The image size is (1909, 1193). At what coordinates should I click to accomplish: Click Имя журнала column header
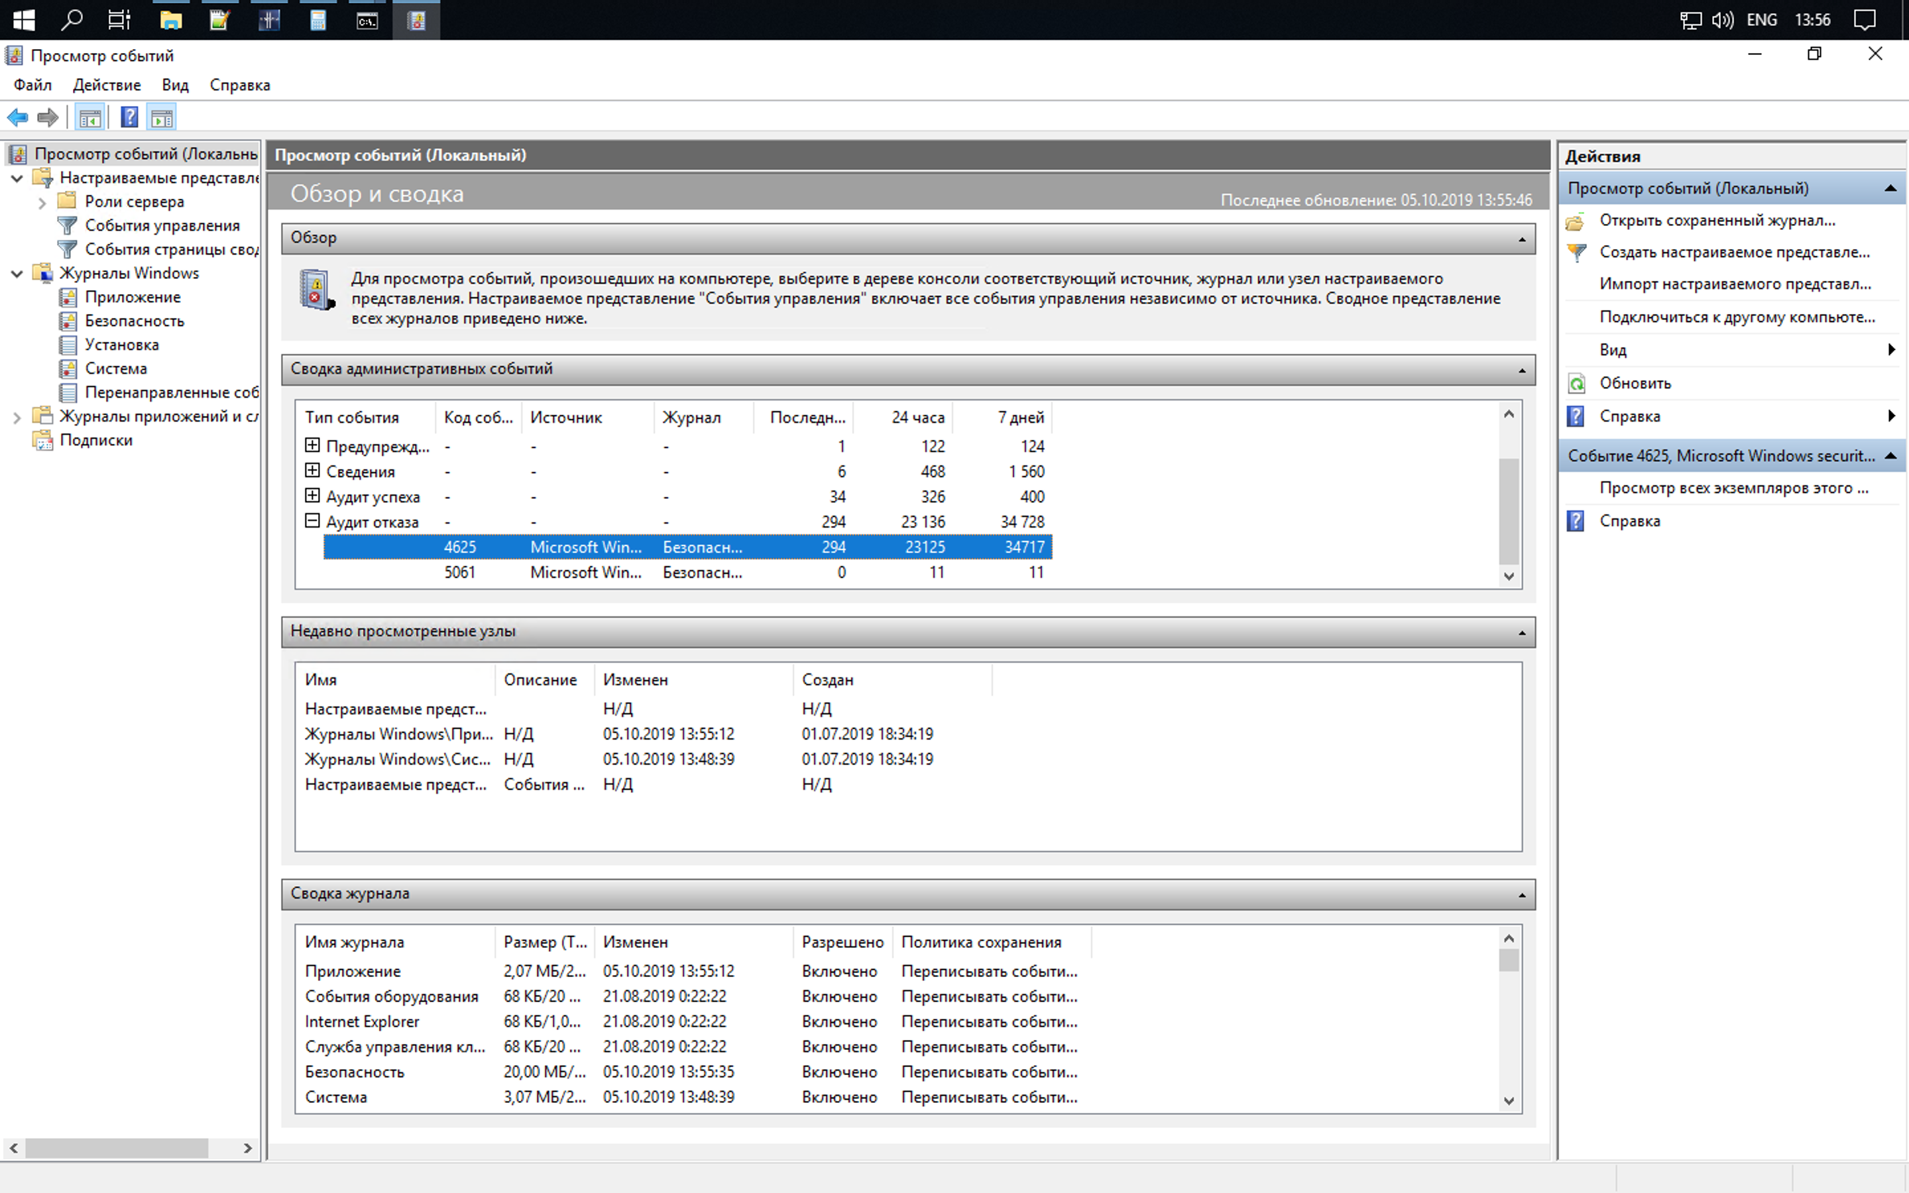coord(395,942)
